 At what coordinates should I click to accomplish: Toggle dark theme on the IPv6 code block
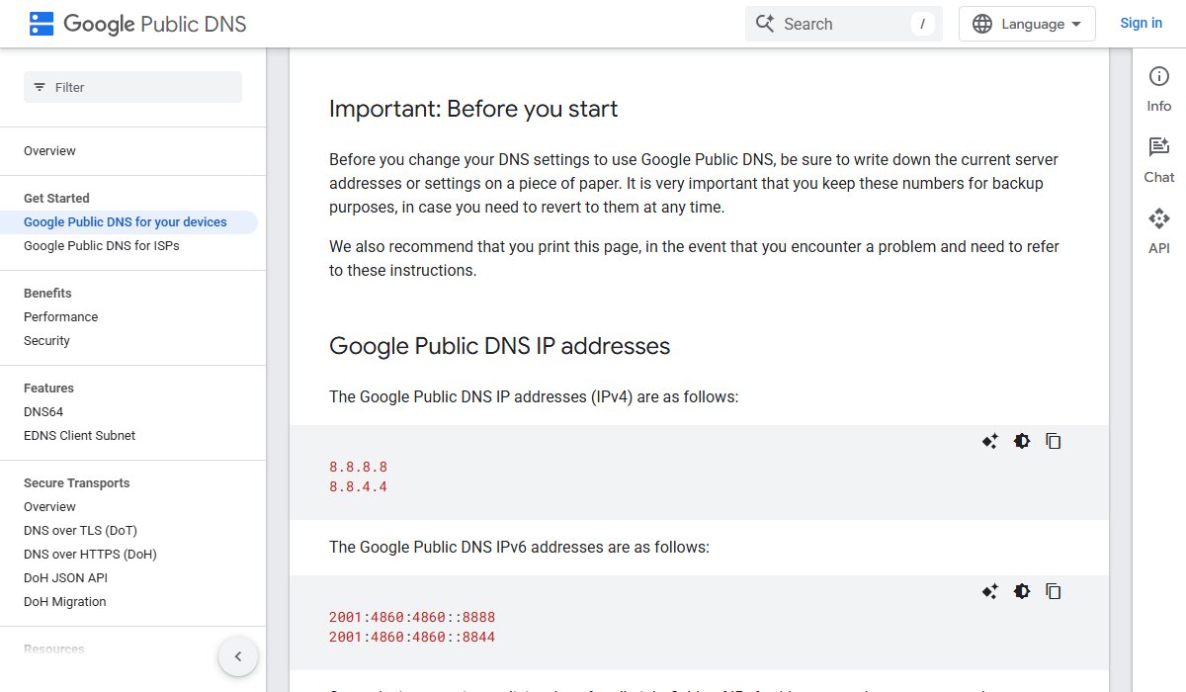pyautogui.click(x=1022, y=591)
